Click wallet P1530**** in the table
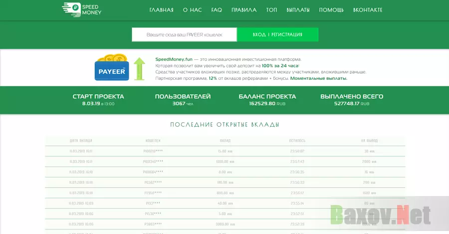Image resolution: width=449 pixels, height=234 pixels. (x=153, y=214)
